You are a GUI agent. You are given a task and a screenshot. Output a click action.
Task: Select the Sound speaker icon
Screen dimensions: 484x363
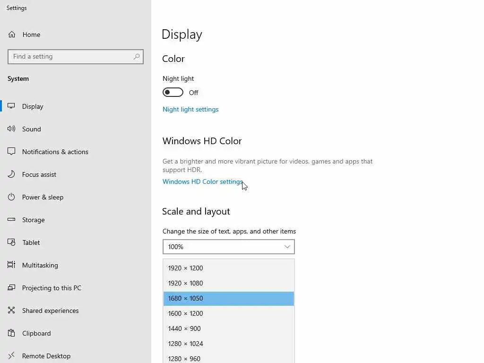click(x=11, y=129)
